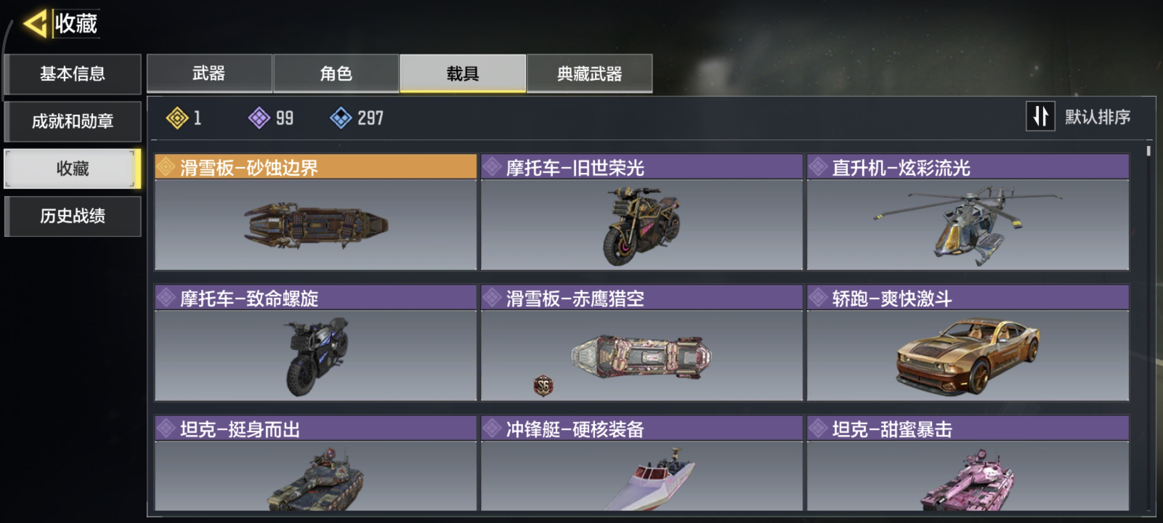Click the blue rare rarity diamond icon

click(341, 118)
